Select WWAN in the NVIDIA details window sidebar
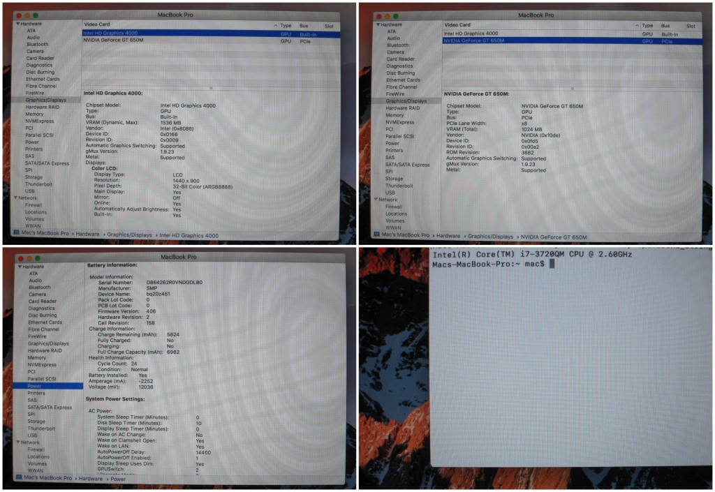Screen dimensions: 715x492 (x=394, y=228)
